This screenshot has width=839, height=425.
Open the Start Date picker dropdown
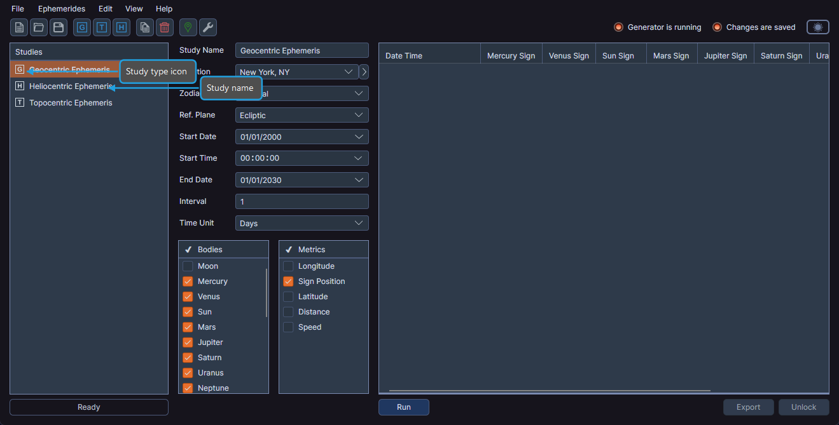pos(359,137)
